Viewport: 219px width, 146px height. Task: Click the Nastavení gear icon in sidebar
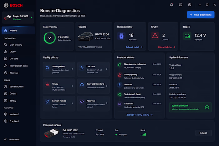coord(5,114)
